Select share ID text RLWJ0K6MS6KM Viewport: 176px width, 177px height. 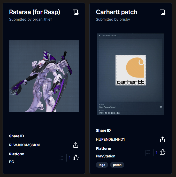24,145
